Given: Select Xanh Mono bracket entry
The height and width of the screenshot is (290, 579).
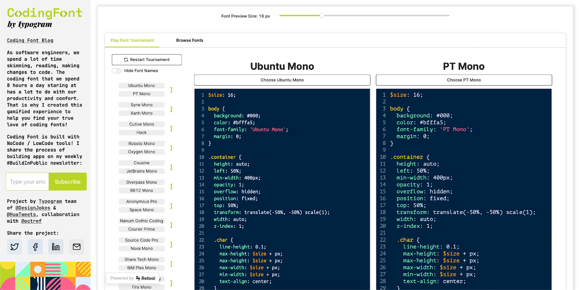Looking at the screenshot, I should point(141,113).
